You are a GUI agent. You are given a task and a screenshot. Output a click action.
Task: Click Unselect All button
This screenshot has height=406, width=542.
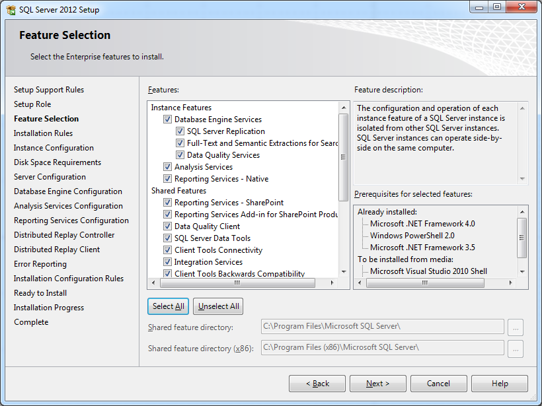coord(218,306)
